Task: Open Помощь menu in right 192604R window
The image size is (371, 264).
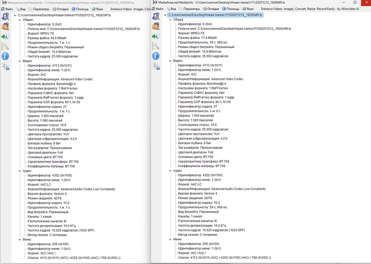Action: 230,9
